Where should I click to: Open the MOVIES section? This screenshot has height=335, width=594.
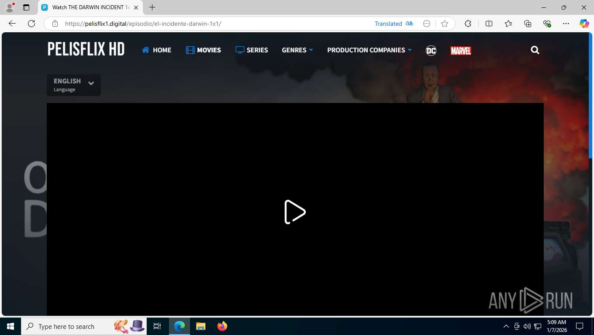coord(204,50)
